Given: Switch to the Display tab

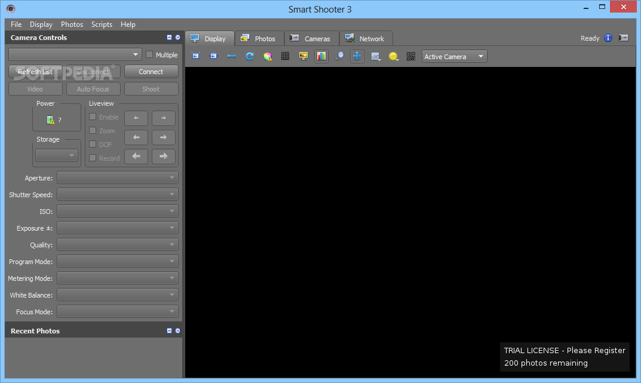Looking at the screenshot, I should [210, 38].
